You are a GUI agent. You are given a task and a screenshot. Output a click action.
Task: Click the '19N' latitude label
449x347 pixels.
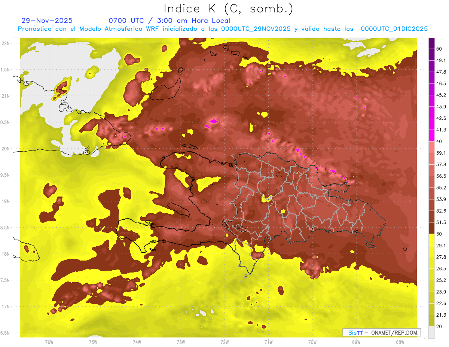(x=6, y=201)
